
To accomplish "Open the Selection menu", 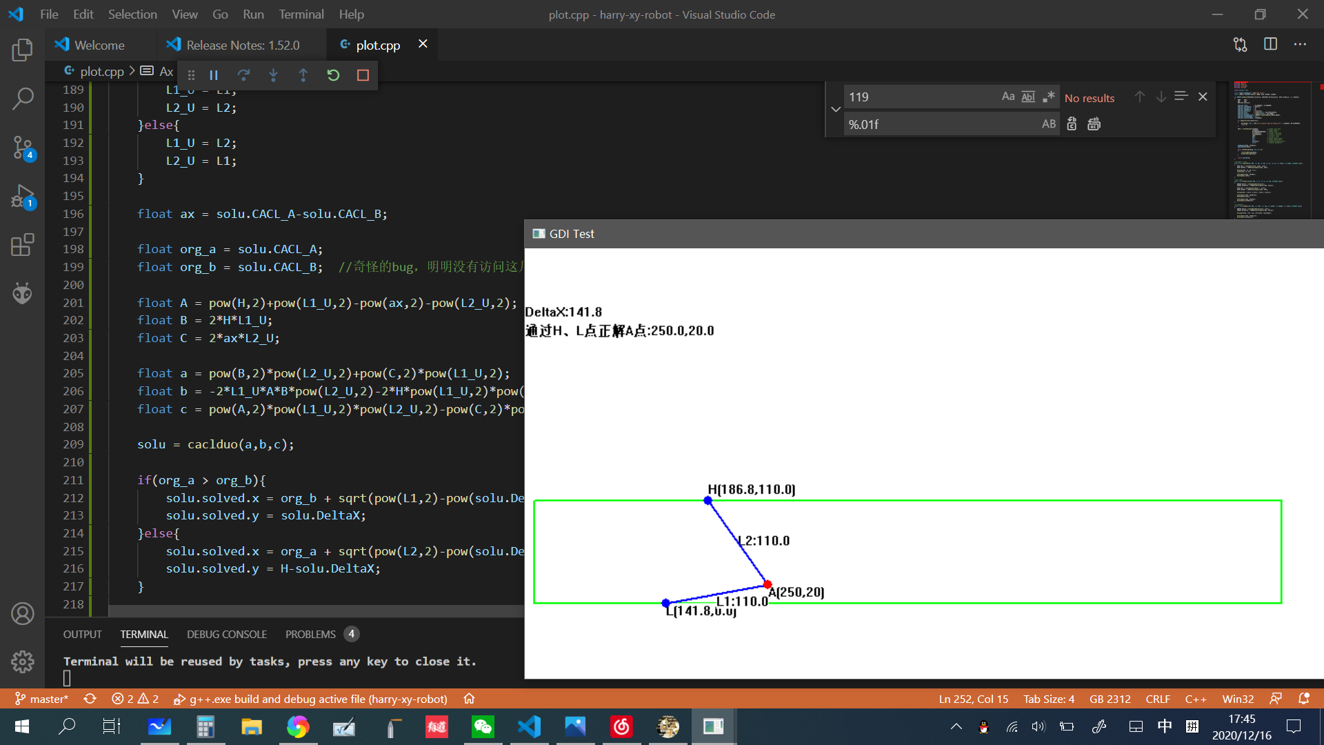I will 132,14.
